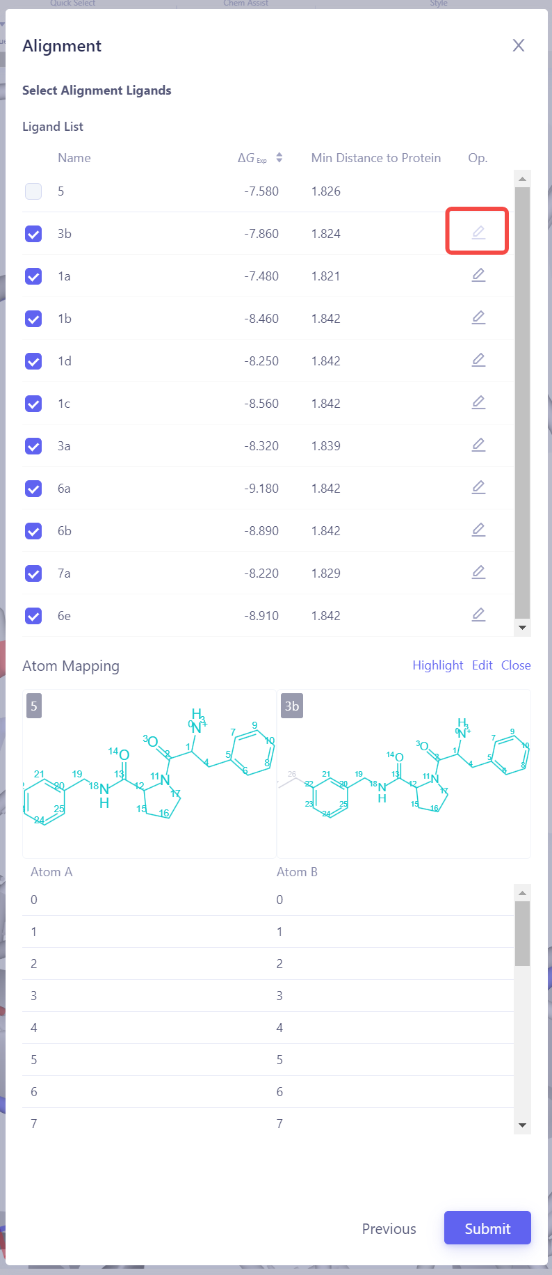
Task: Uncheck ligand 6a in the list
Action: click(33, 488)
